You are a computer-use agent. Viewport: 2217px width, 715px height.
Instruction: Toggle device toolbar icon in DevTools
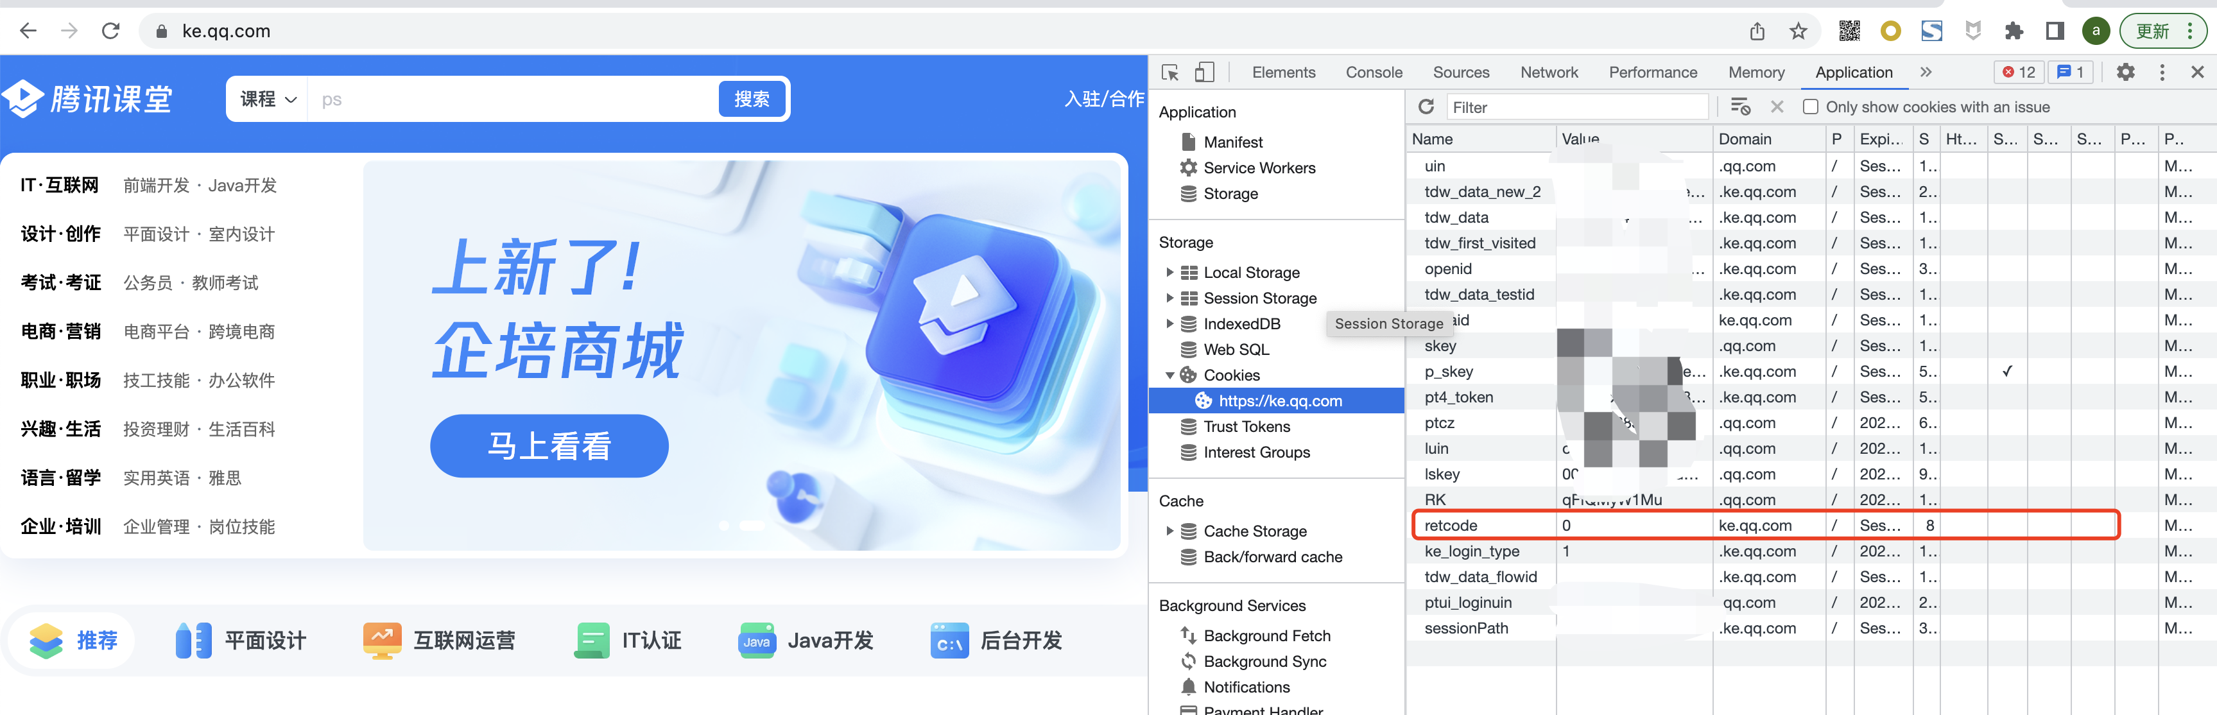click(1204, 73)
